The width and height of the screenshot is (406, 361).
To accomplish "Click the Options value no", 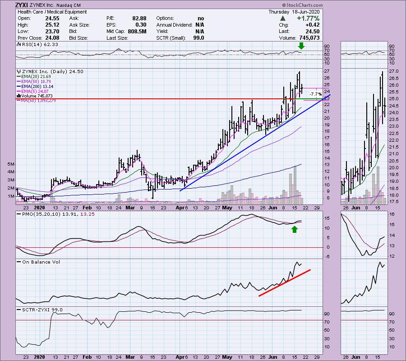I will coord(201,19).
